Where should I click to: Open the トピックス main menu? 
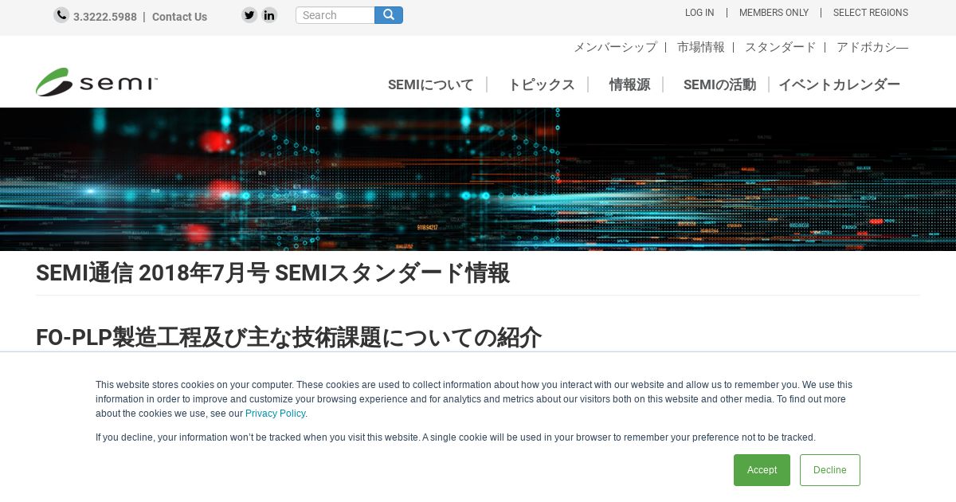point(541,84)
